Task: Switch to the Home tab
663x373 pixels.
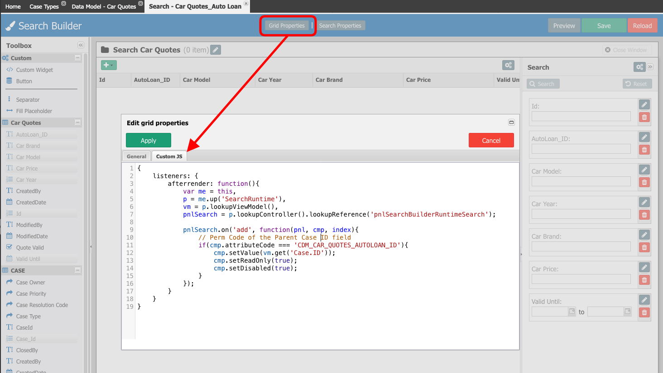Action: [13, 6]
